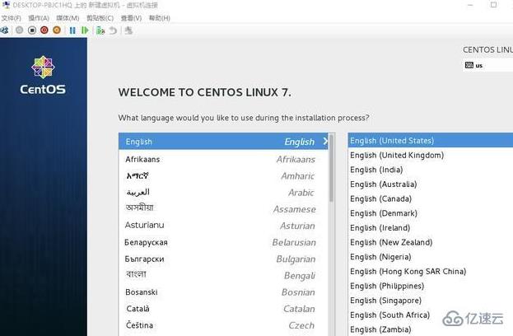Image resolution: width=513 pixels, height=336 pixels.
Task: Pick the Bengali language row
Action: pos(223,276)
